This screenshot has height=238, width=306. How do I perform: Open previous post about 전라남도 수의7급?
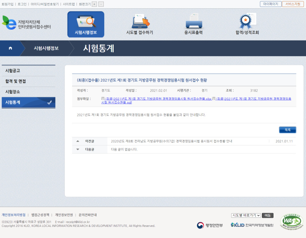[172, 141]
